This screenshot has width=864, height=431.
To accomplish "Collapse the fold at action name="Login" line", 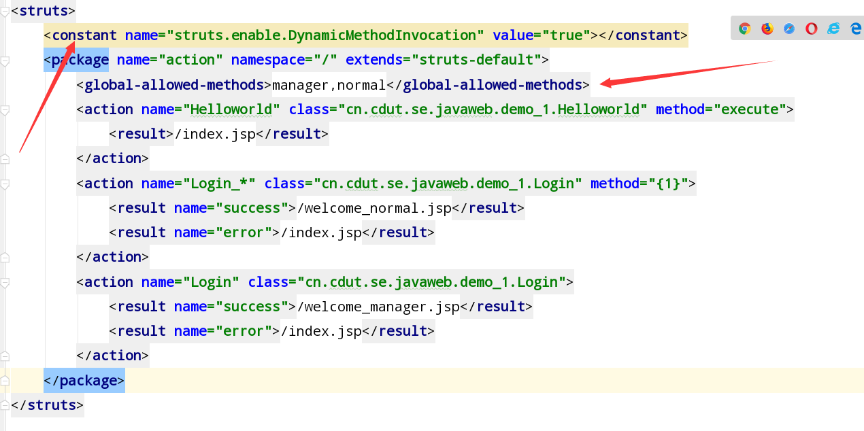I will pyautogui.click(x=5, y=282).
